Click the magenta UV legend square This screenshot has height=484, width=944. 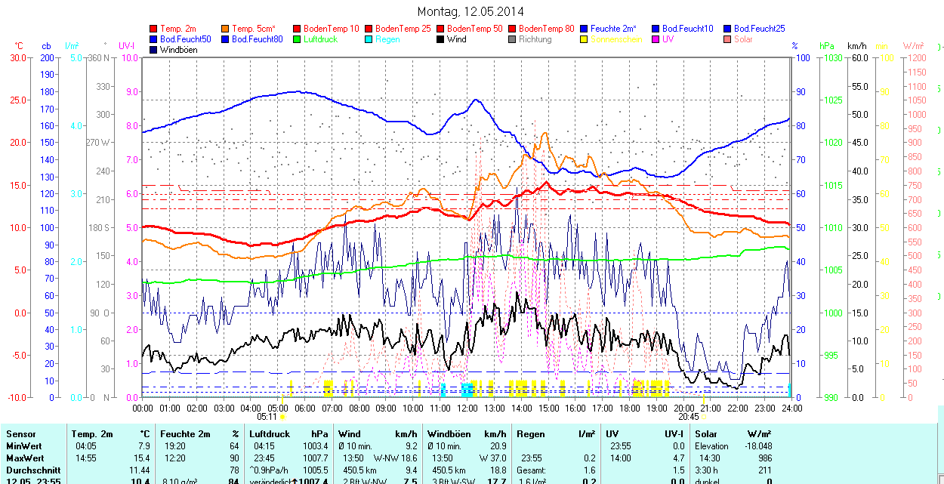(656, 39)
